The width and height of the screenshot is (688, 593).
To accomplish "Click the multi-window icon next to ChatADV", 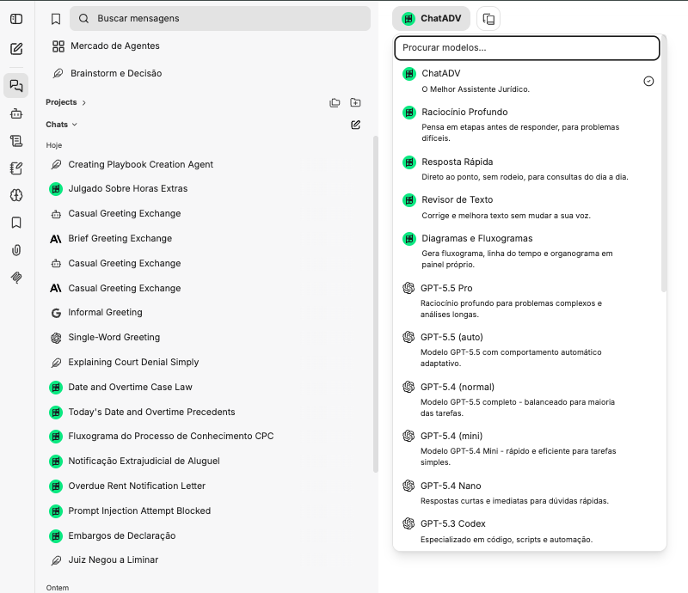I will click(x=488, y=19).
